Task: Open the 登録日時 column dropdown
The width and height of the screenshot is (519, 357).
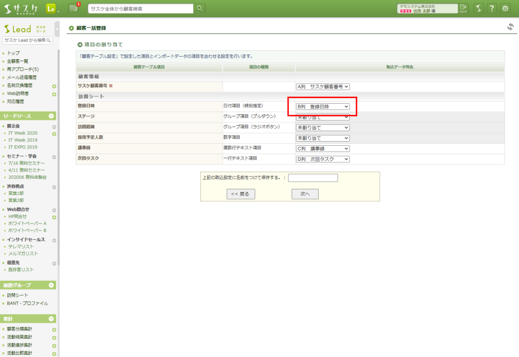Action: click(x=323, y=107)
